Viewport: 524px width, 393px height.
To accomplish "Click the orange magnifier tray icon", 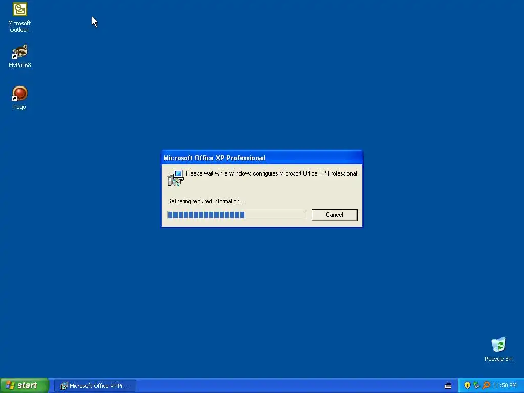I will coord(486,385).
